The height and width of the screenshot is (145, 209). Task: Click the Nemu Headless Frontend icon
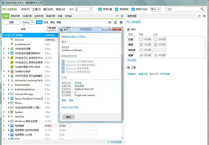tap(12, 98)
